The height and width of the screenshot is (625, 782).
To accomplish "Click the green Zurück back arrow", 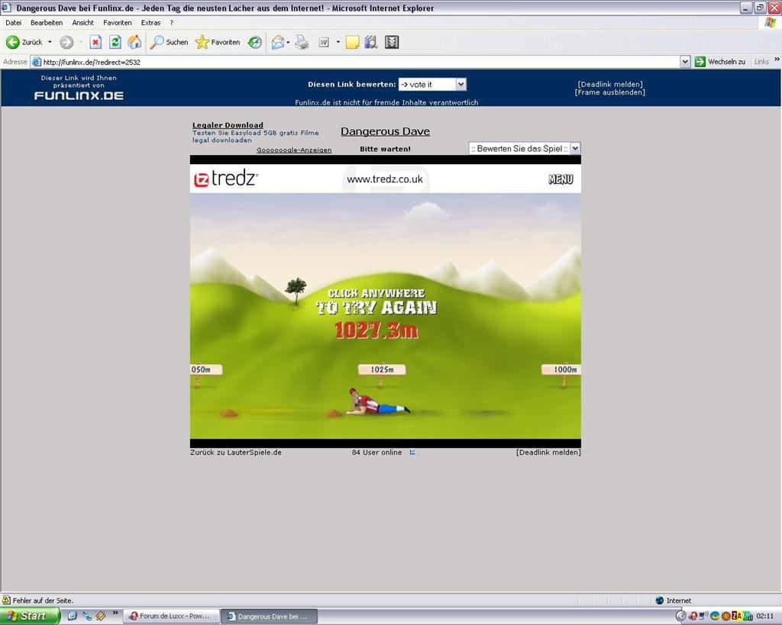I will 12,43.
